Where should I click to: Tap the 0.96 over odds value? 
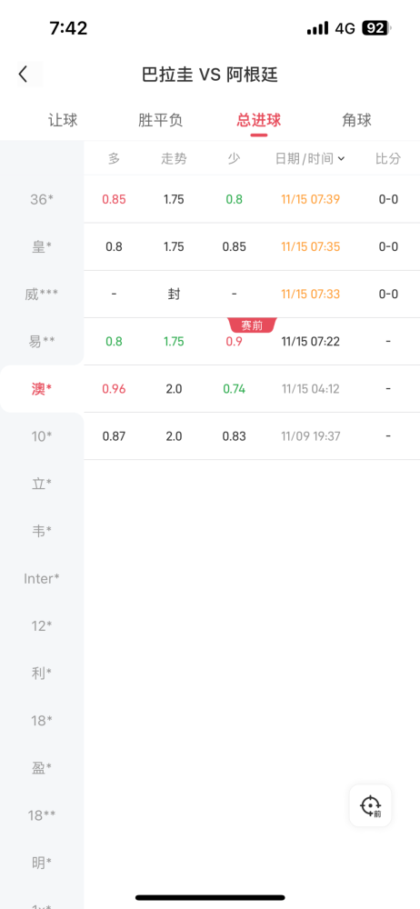click(114, 389)
